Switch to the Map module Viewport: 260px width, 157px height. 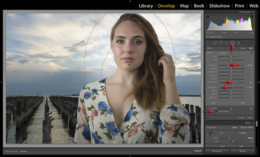point(185,6)
